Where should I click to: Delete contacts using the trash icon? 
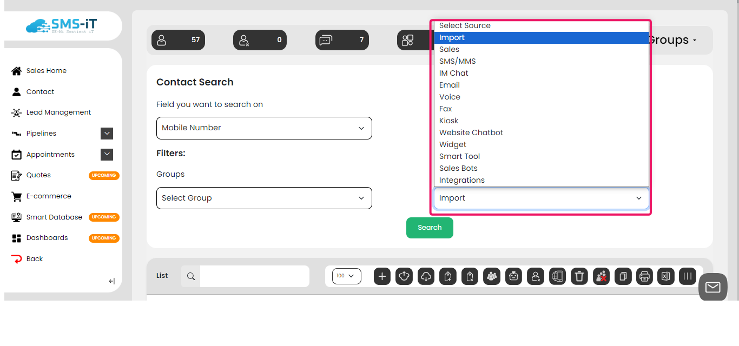[x=579, y=276]
